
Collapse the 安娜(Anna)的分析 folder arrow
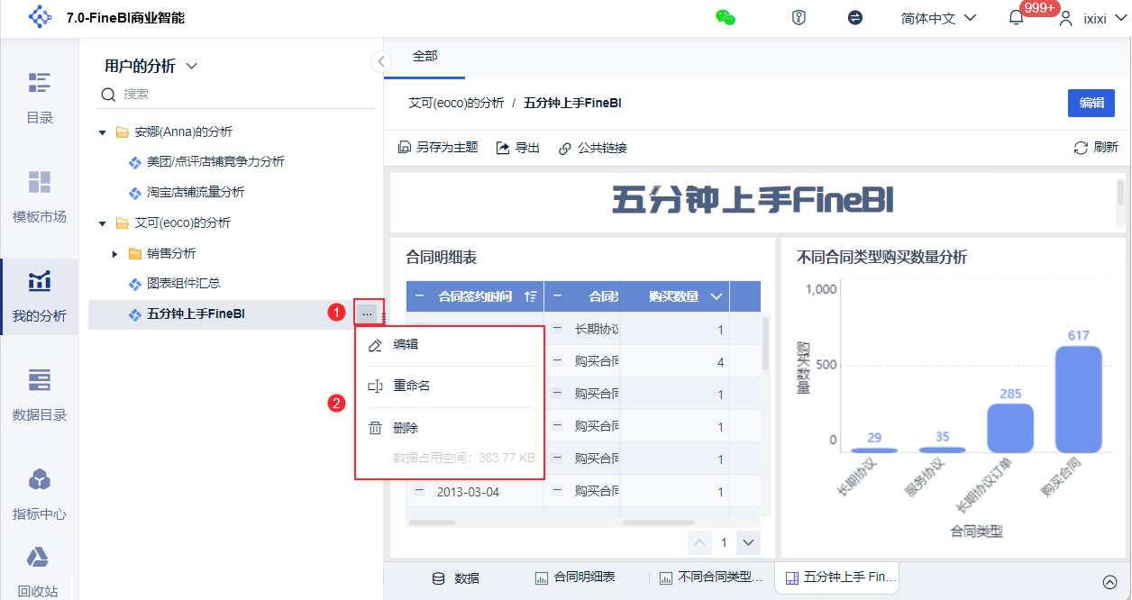point(103,132)
